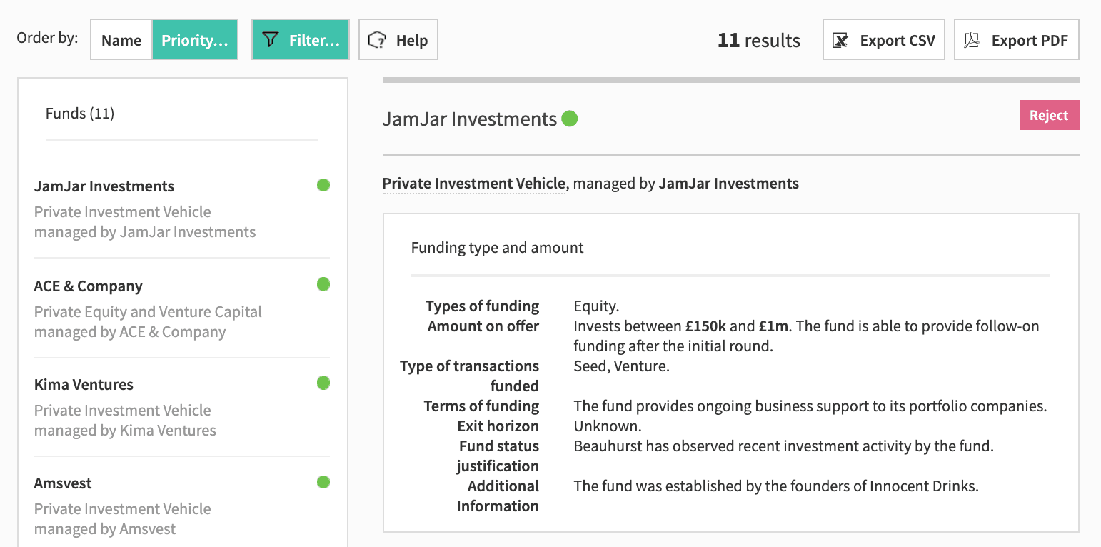Click green dot next to ACE & Company

coord(323,284)
